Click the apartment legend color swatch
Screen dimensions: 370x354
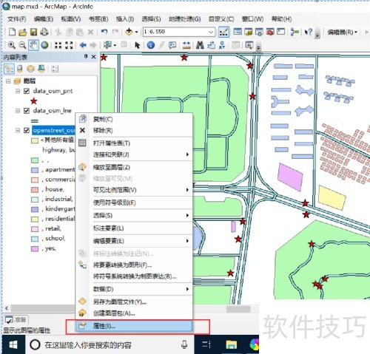click(35, 170)
